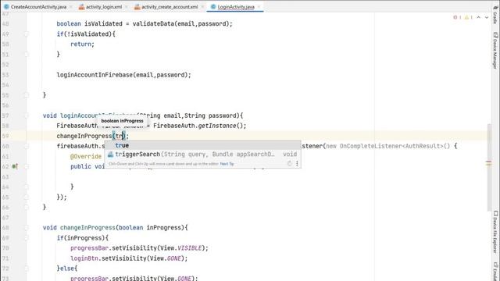Go to previous highlighted error arrow
The width and height of the screenshot is (500, 281).
click(x=479, y=17)
